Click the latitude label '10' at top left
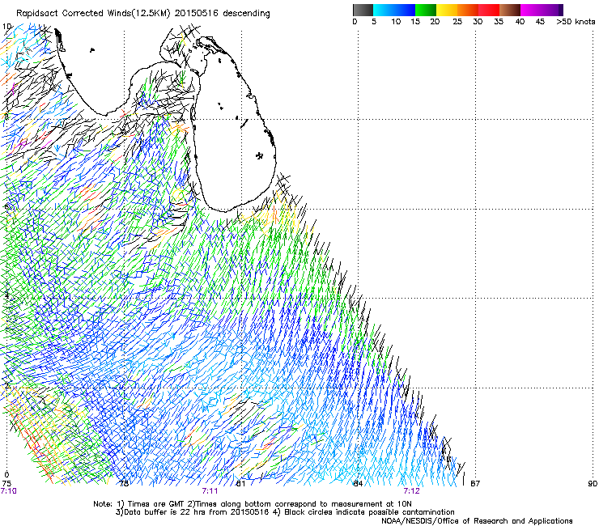 (6, 27)
